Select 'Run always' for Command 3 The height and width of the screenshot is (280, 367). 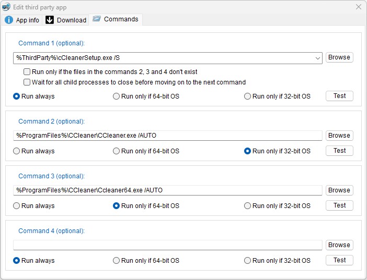pyautogui.click(x=16, y=206)
